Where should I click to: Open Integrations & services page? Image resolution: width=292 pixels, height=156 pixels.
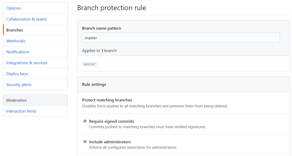click(x=27, y=63)
